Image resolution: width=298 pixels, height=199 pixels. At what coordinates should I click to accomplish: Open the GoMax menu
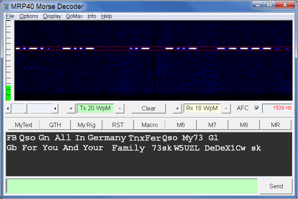(74, 16)
